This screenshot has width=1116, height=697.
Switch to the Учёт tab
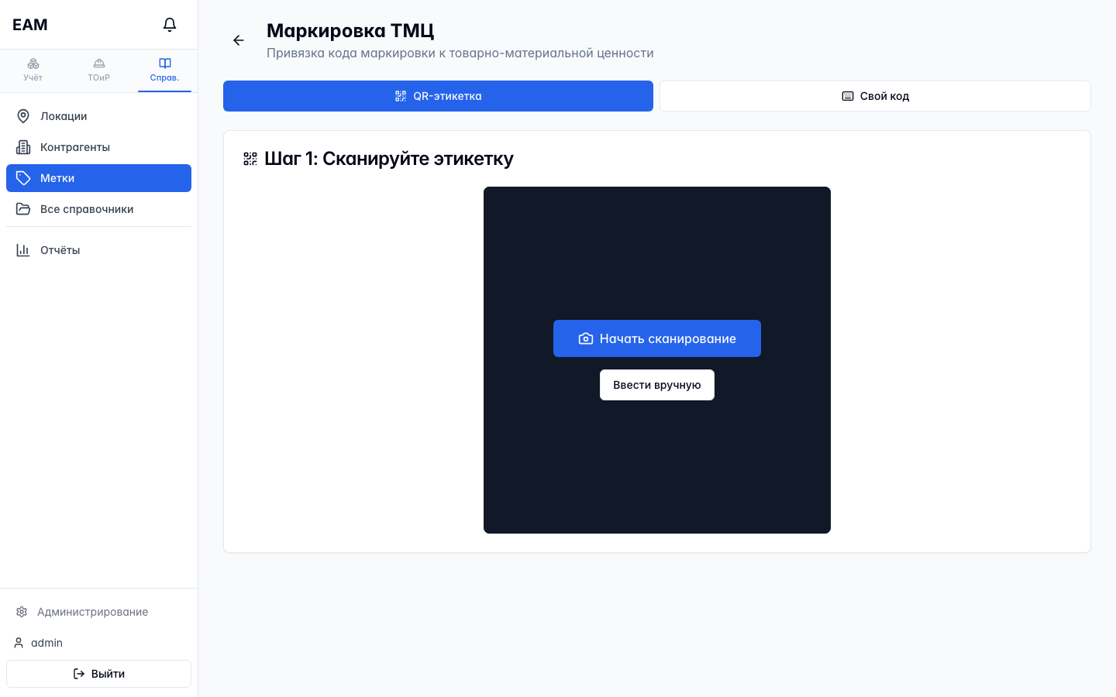[33, 70]
